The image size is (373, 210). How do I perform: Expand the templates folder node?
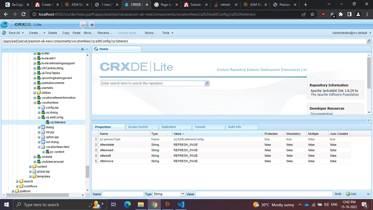pyautogui.click(x=30, y=177)
